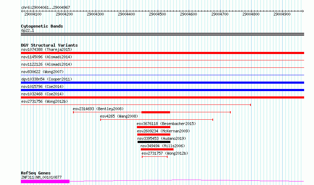Click variant label nsv1122126 (Alsmadi2014)
This screenshot has width=314, height=185.
[47, 64]
